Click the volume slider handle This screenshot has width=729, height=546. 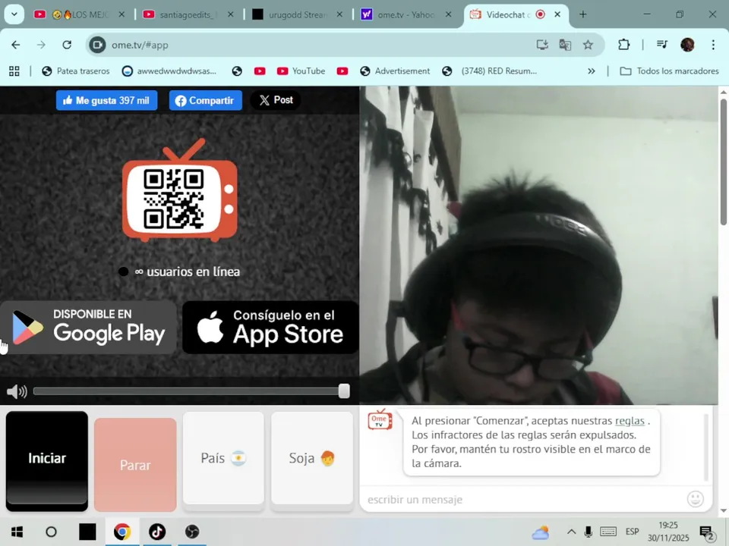coord(343,391)
